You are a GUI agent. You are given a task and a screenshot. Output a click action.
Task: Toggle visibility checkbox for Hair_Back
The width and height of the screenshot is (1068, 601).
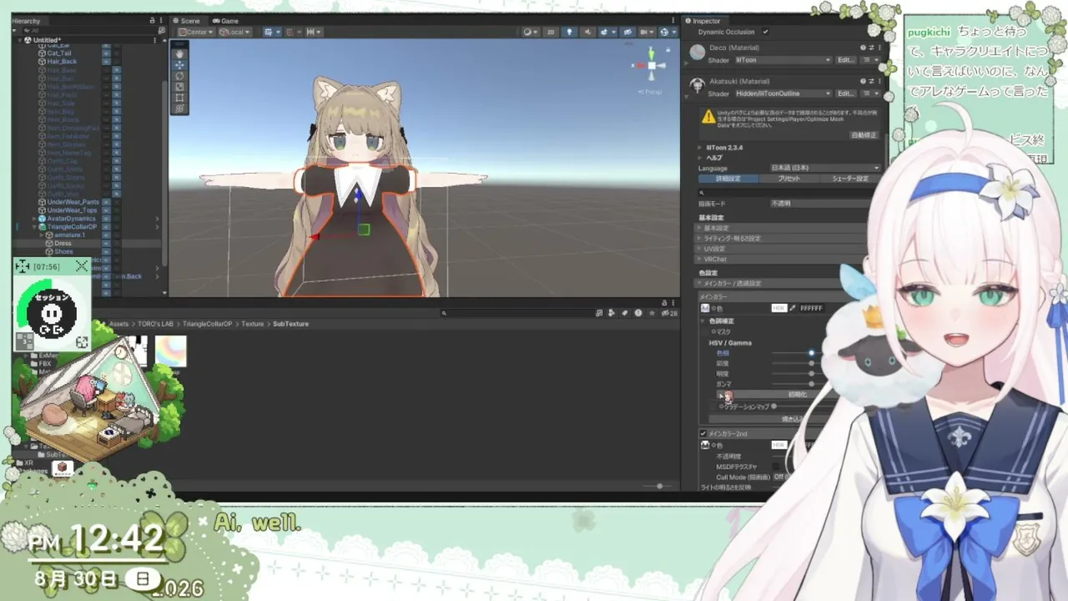[106, 62]
